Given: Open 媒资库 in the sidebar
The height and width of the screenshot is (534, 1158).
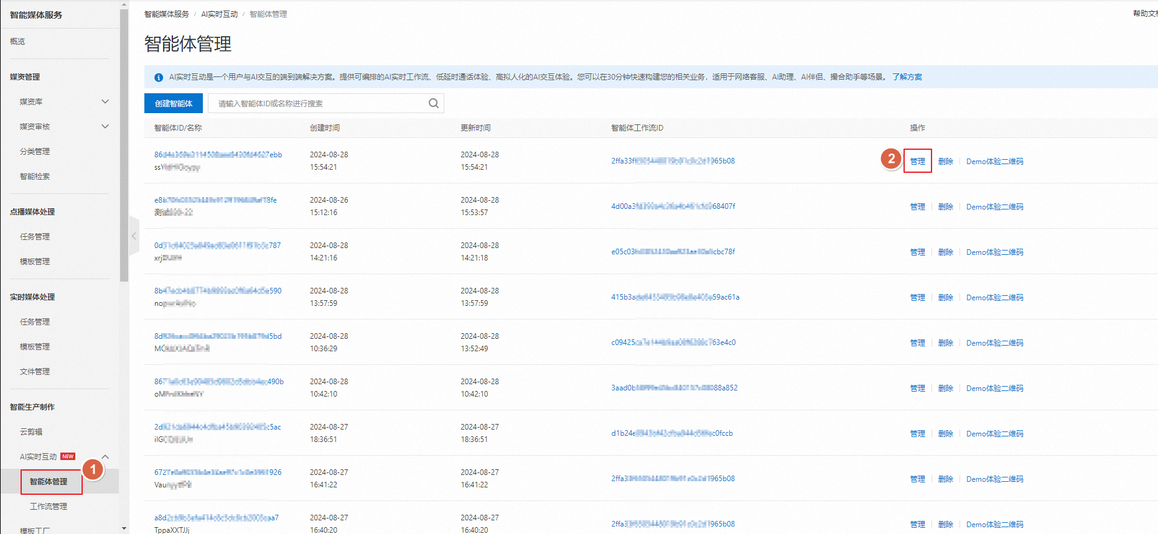Looking at the screenshot, I should click(x=31, y=101).
